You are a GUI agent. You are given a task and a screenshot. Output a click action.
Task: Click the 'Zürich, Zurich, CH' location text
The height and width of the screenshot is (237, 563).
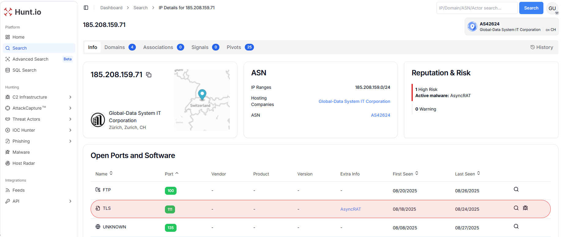127,127
